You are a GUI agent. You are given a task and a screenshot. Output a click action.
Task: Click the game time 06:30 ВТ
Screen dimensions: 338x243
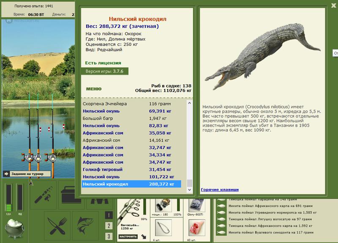36,15
